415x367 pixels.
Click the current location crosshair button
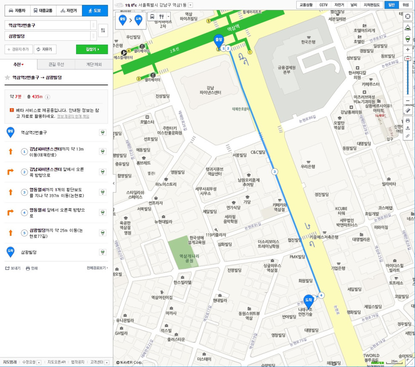click(x=408, y=17)
